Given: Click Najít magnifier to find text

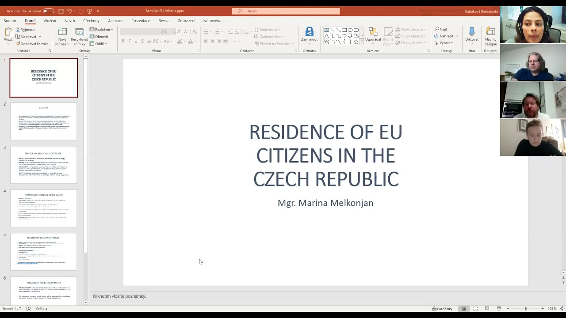Looking at the screenshot, I should [x=441, y=29].
